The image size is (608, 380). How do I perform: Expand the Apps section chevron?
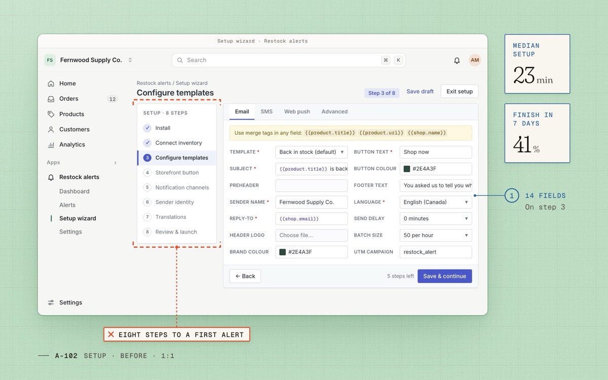tap(115, 163)
